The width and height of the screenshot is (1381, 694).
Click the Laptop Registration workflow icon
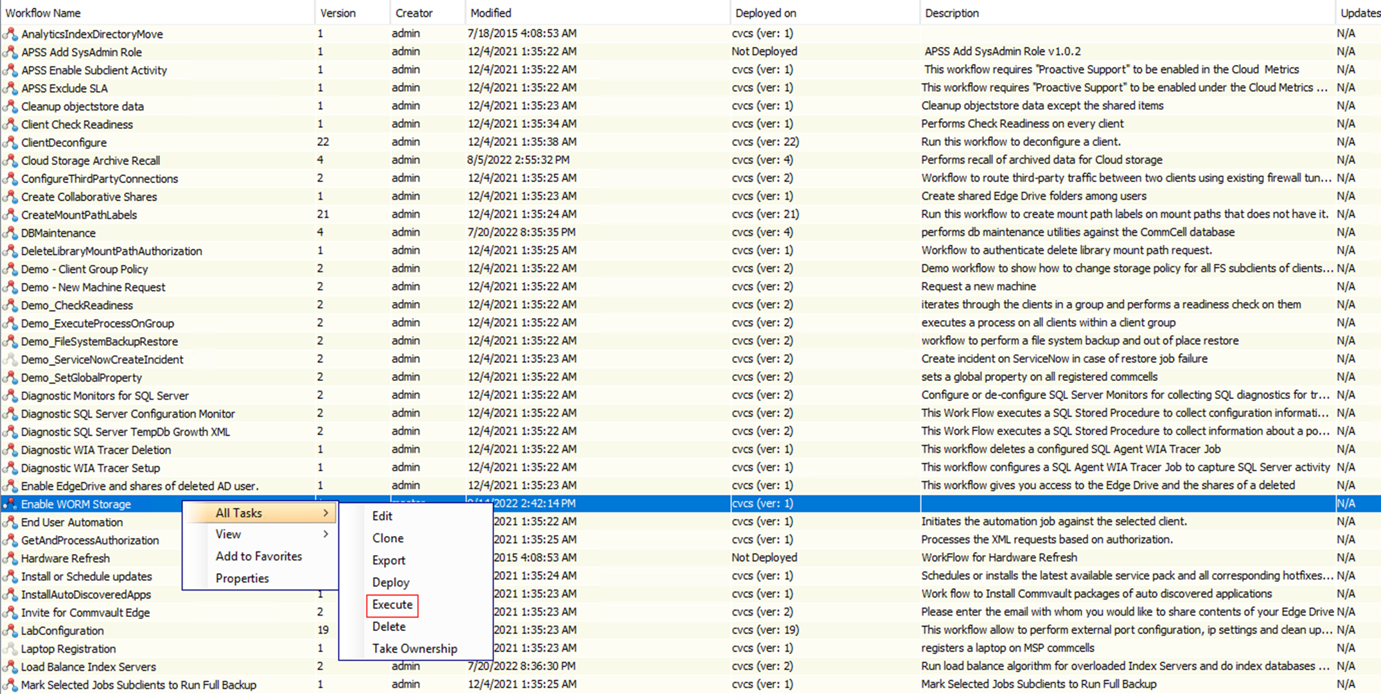10,648
